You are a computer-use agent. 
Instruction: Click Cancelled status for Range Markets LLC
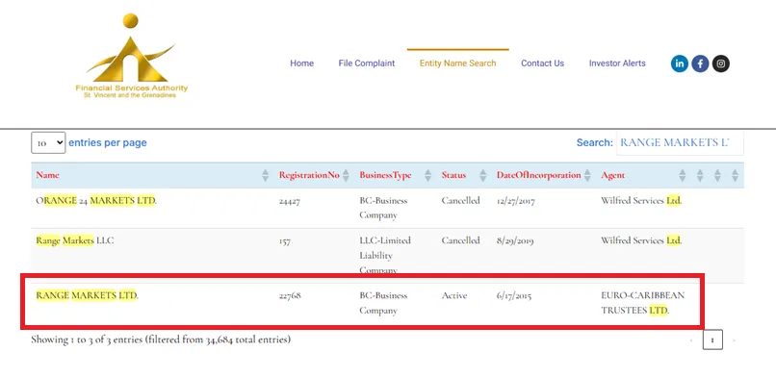coord(461,240)
